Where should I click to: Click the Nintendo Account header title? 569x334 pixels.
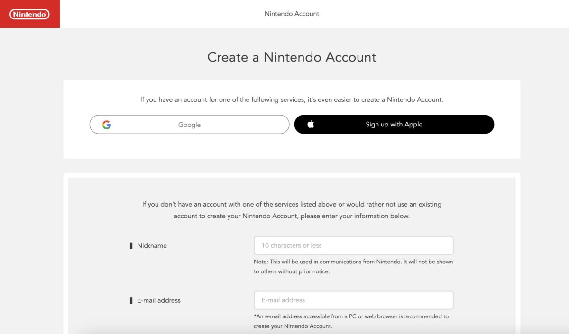coord(292,14)
